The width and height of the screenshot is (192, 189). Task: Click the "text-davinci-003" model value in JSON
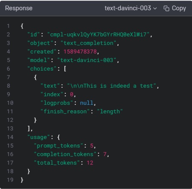click(86, 60)
